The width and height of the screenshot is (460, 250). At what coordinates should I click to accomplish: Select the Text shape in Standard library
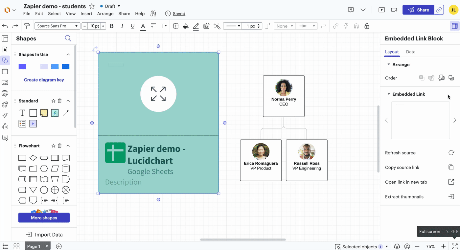(x=22, y=113)
